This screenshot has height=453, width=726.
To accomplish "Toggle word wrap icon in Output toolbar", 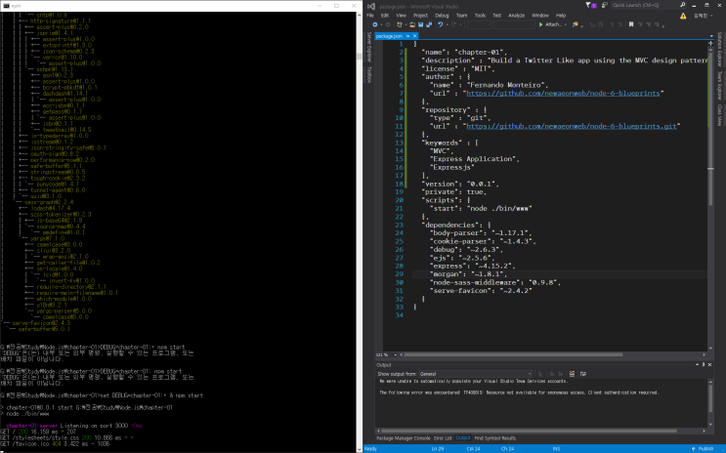I will click(x=583, y=374).
